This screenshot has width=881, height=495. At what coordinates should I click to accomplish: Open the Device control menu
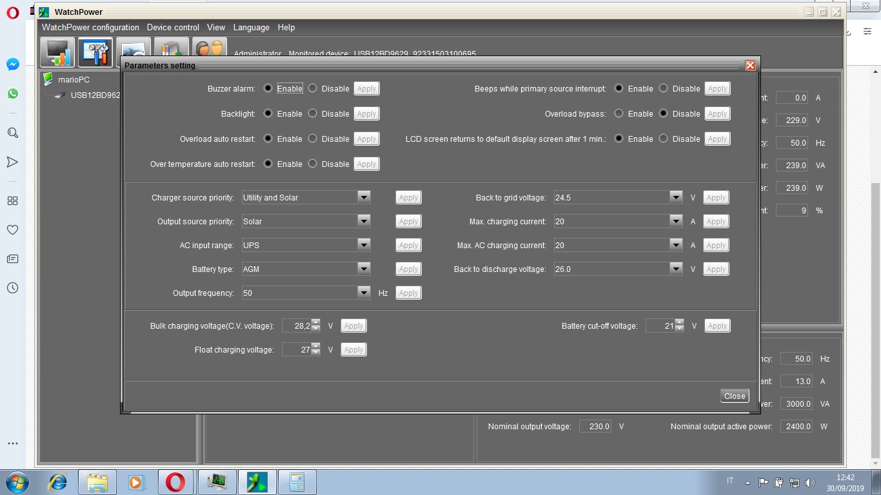point(173,28)
